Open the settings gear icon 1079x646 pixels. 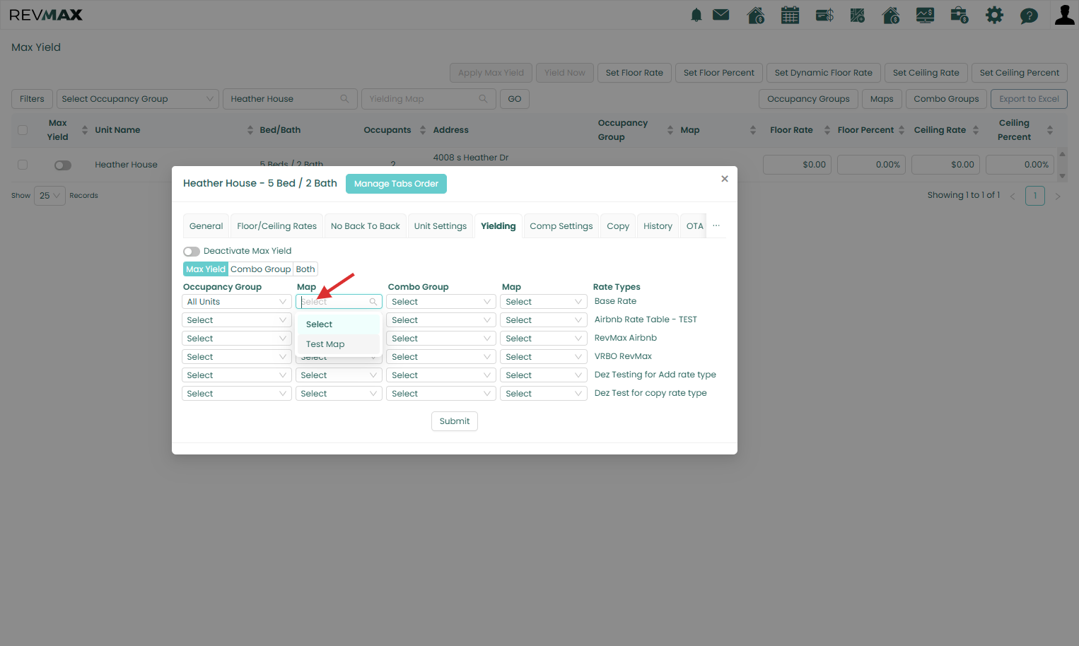[x=995, y=15]
